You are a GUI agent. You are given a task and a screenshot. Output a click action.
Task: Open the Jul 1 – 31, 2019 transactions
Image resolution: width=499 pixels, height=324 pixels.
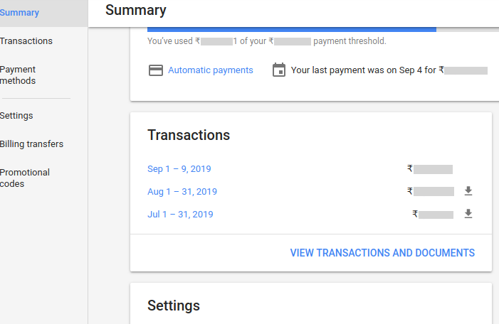[180, 215]
